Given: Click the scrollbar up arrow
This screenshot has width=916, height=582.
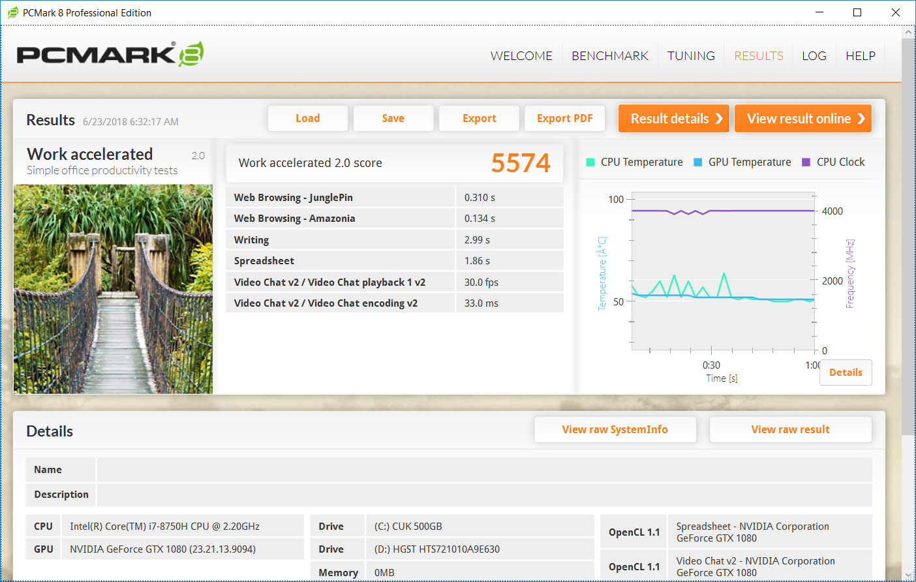Looking at the screenshot, I should (x=908, y=32).
